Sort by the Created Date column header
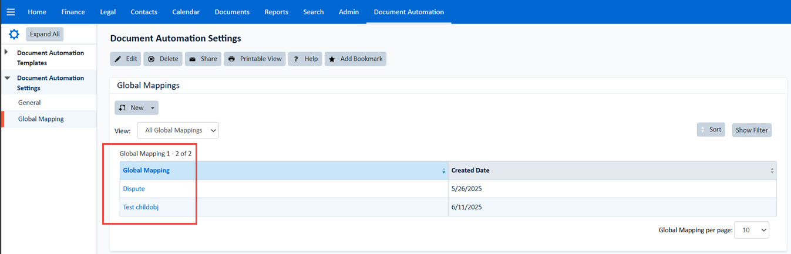Viewport: 791px width, 254px height. [x=470, y=171]
